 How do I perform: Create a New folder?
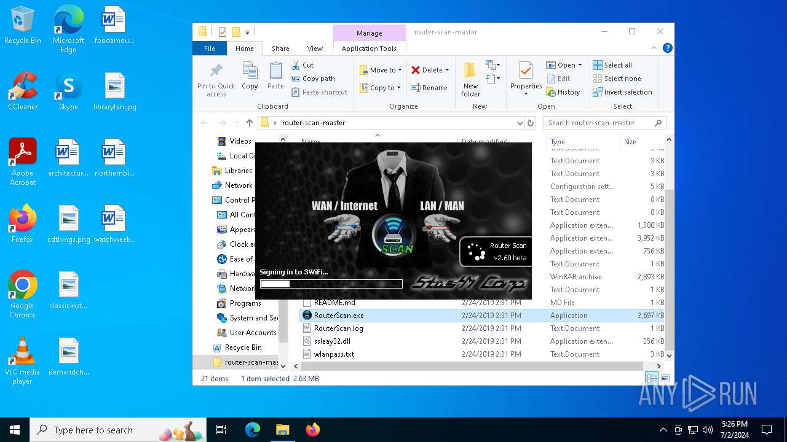pyautogui.click(x=470, y=79)
